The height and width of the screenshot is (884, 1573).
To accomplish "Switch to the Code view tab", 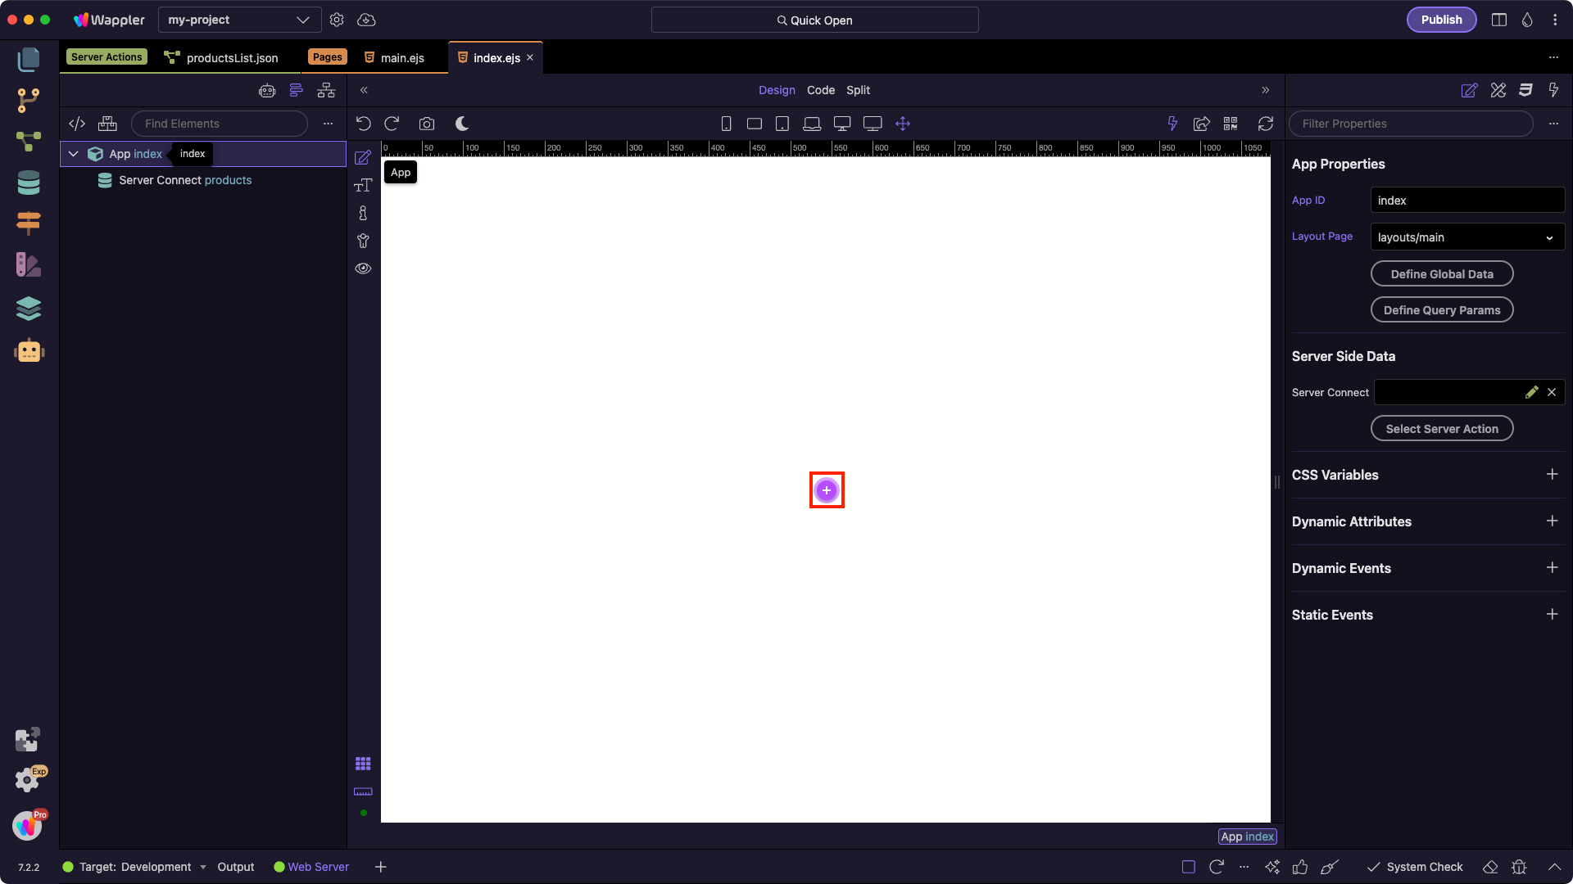I will point(820,90).
